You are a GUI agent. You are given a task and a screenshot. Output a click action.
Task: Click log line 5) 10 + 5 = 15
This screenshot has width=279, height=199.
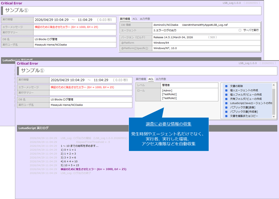(x=70, y=166)
